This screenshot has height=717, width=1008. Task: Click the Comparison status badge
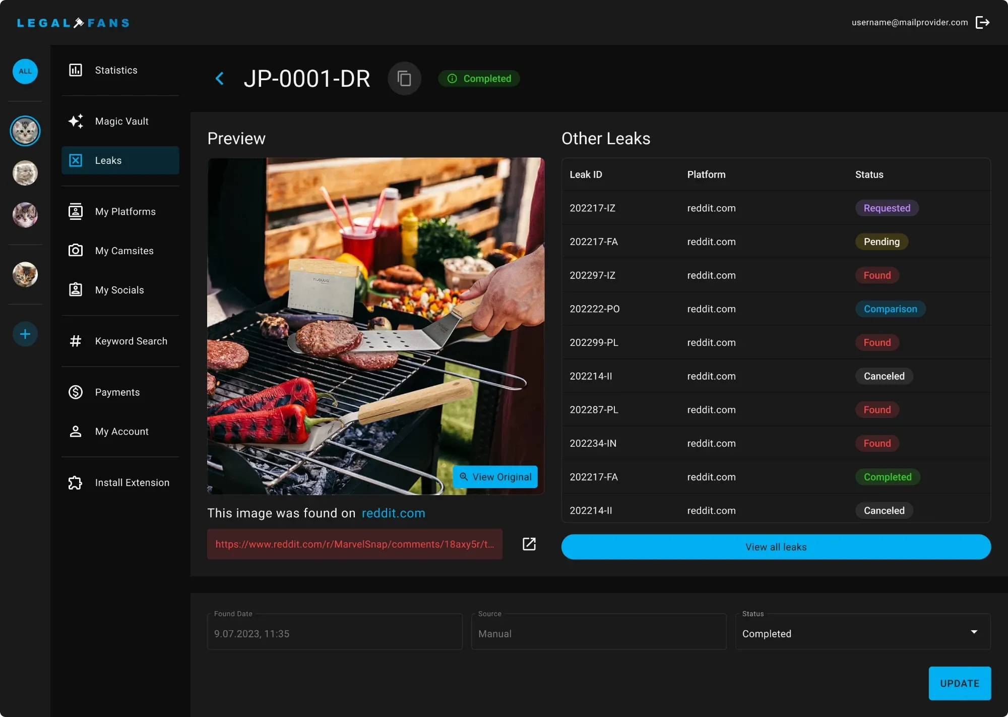tap(891, 309)
